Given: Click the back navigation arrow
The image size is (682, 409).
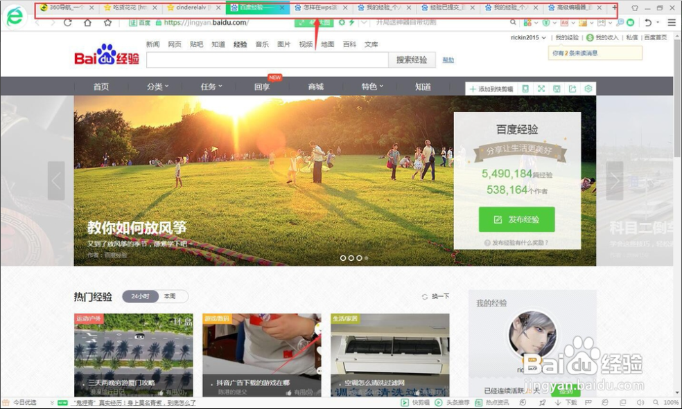Looking at the screenshot, I should pos(37,22).
